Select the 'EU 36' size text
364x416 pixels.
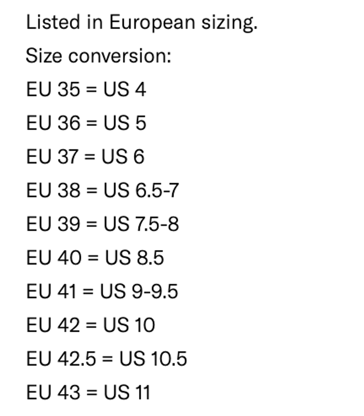click(53, 123)
